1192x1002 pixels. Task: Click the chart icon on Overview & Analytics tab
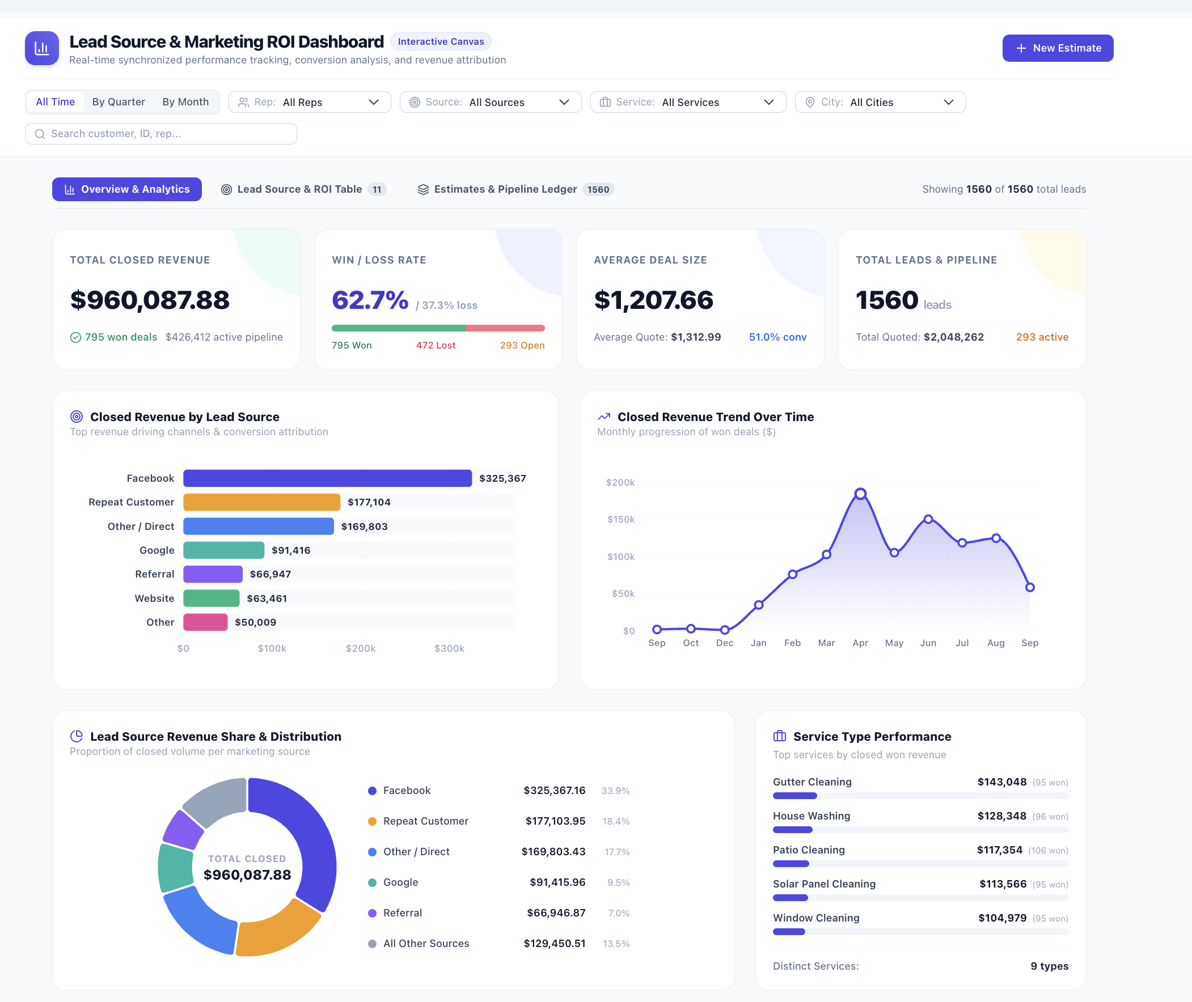coord(69,190)
